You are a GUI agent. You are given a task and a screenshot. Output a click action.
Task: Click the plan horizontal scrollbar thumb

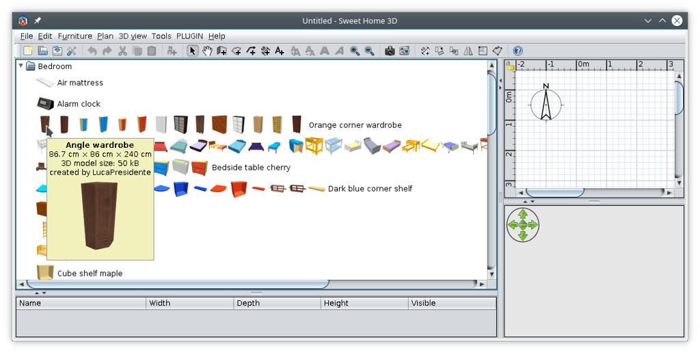tap(555, 193)
